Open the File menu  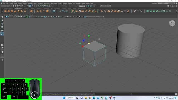(4, 4)
